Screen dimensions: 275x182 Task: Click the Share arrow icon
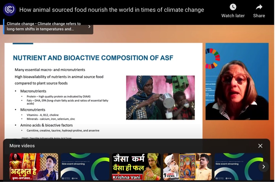pos(259,7)
